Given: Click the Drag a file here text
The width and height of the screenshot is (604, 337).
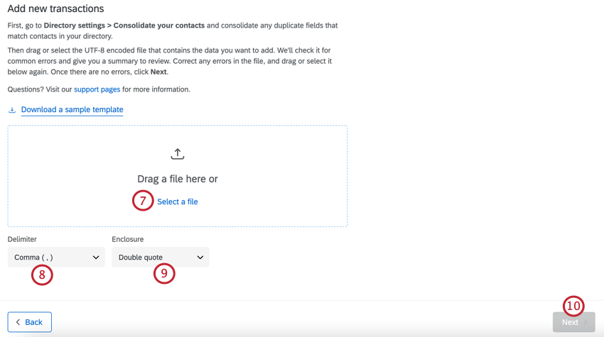Looking at the screenshot, I should pos(178,179).
